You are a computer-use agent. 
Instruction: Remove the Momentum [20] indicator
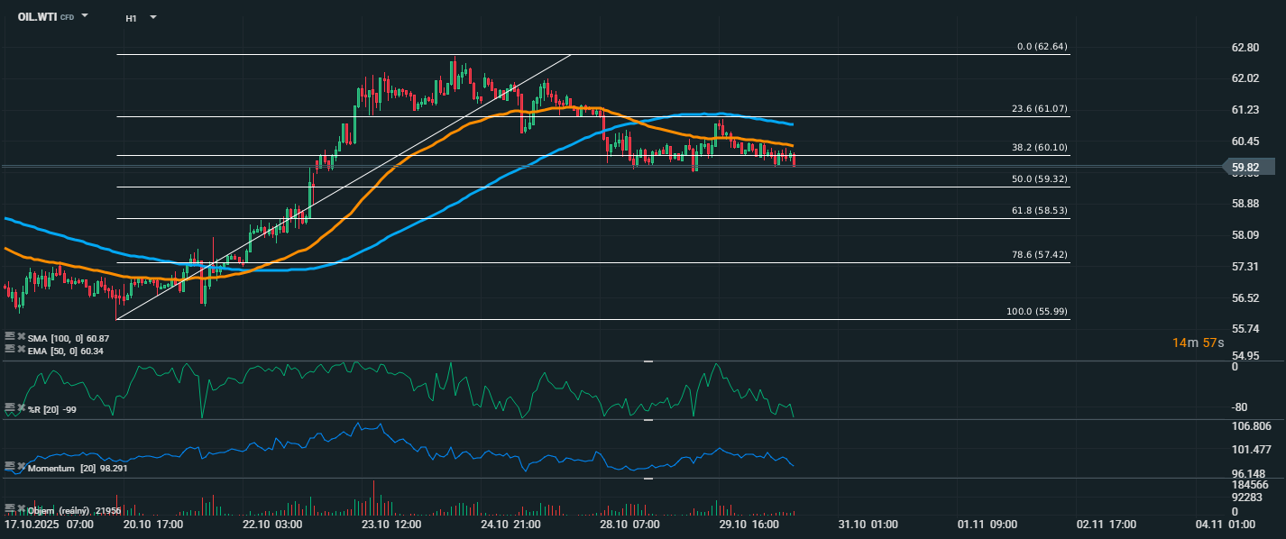click(x=21, y=467)
